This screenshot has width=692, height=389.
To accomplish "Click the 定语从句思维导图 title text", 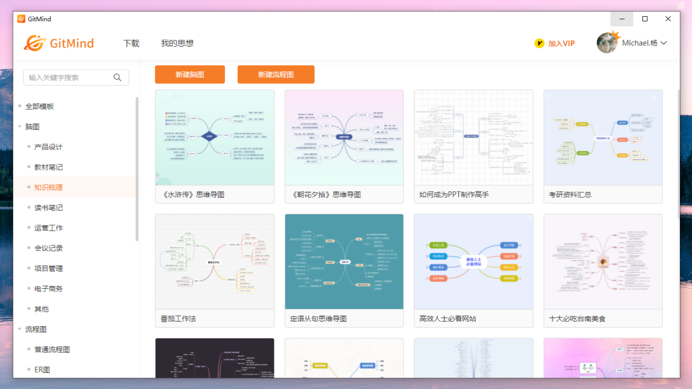I will (318, 319).
